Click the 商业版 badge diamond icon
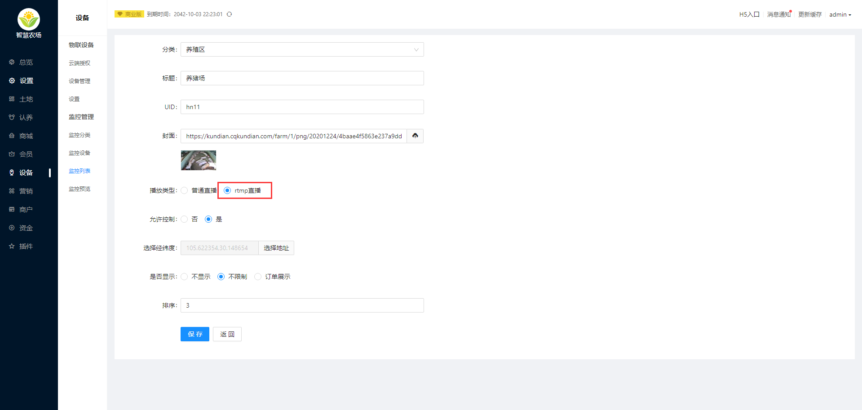This screenshot has width=862, height=410. click(x=120, y=14)
